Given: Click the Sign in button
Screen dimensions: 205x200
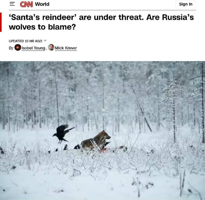Looking at the screenshot, I should 186,4.
